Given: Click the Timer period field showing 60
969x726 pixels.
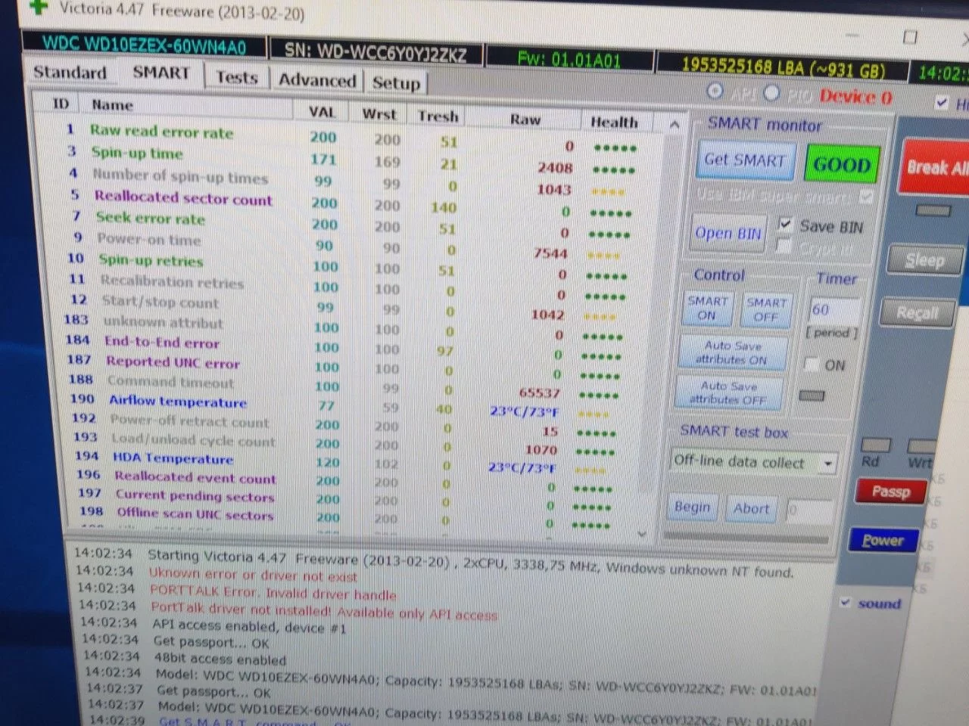Looking at the screenshot, I should pos(833,310).
